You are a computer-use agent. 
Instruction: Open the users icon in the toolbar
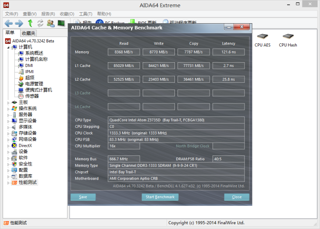pyautogui.click(x=50, y=23)
